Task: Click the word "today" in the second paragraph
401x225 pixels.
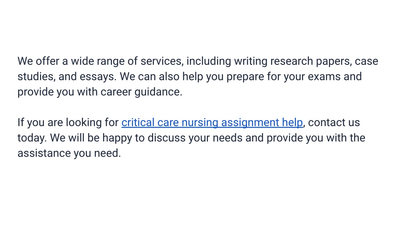Action: pos(32,138)
